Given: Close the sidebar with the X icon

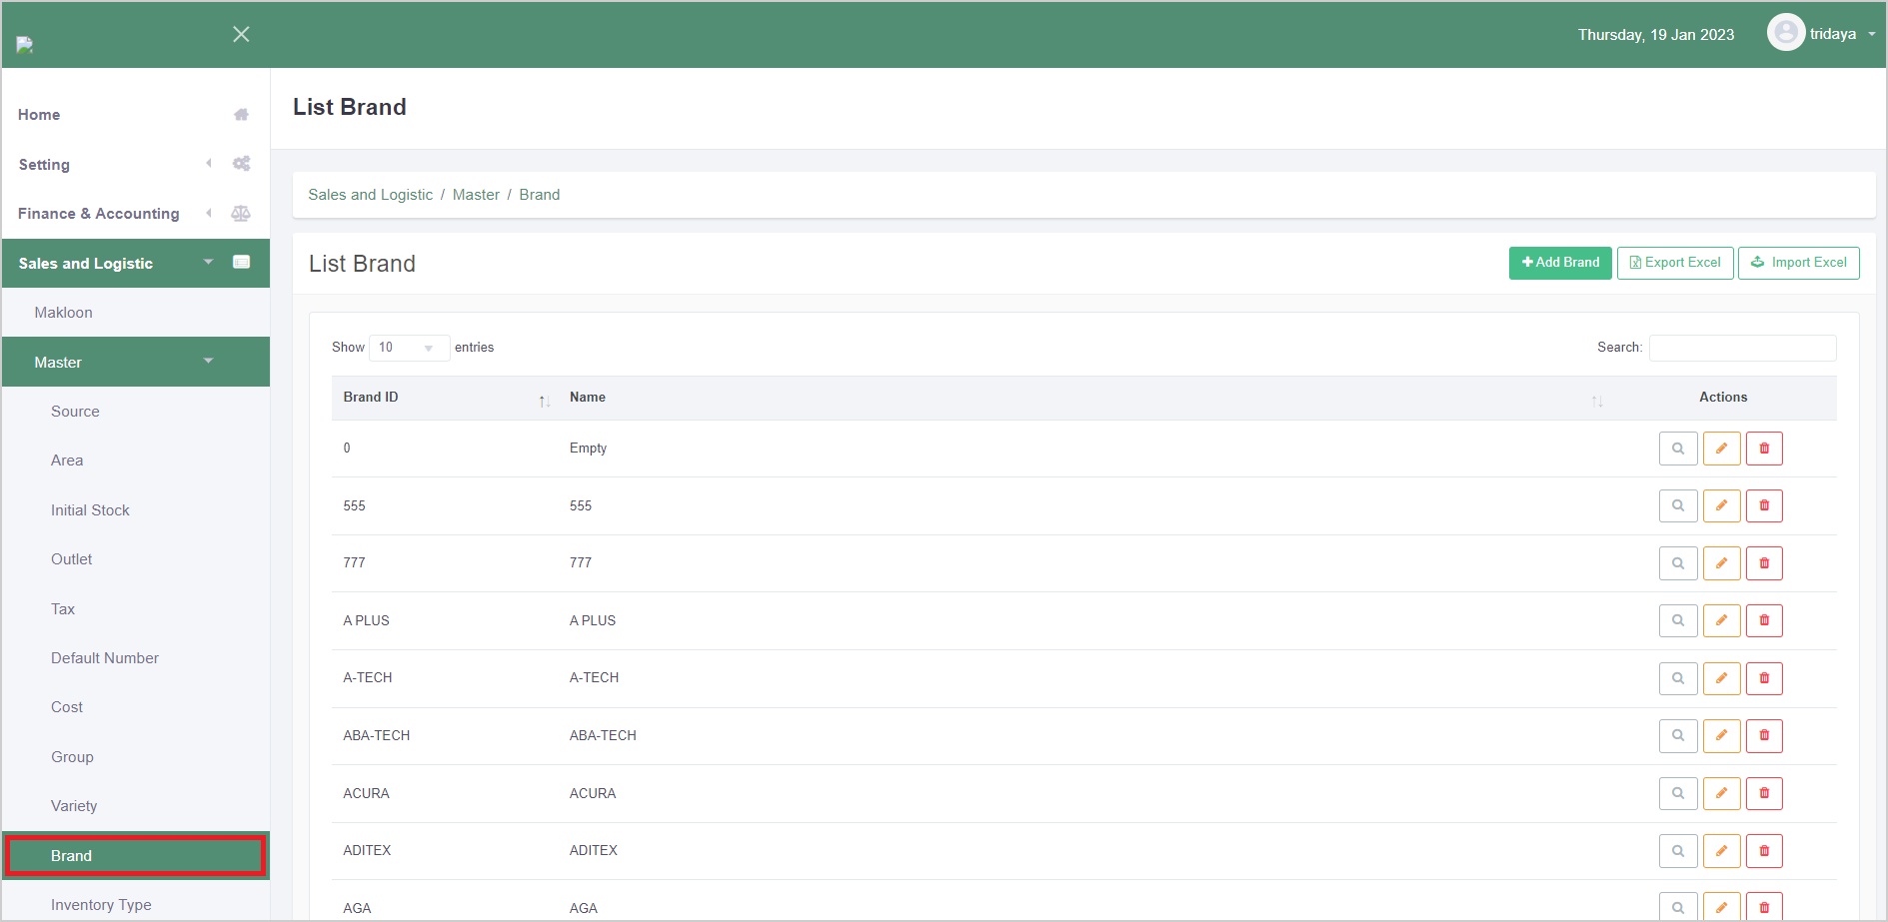Looking at the screenshot, I should [x=241, y=34].
